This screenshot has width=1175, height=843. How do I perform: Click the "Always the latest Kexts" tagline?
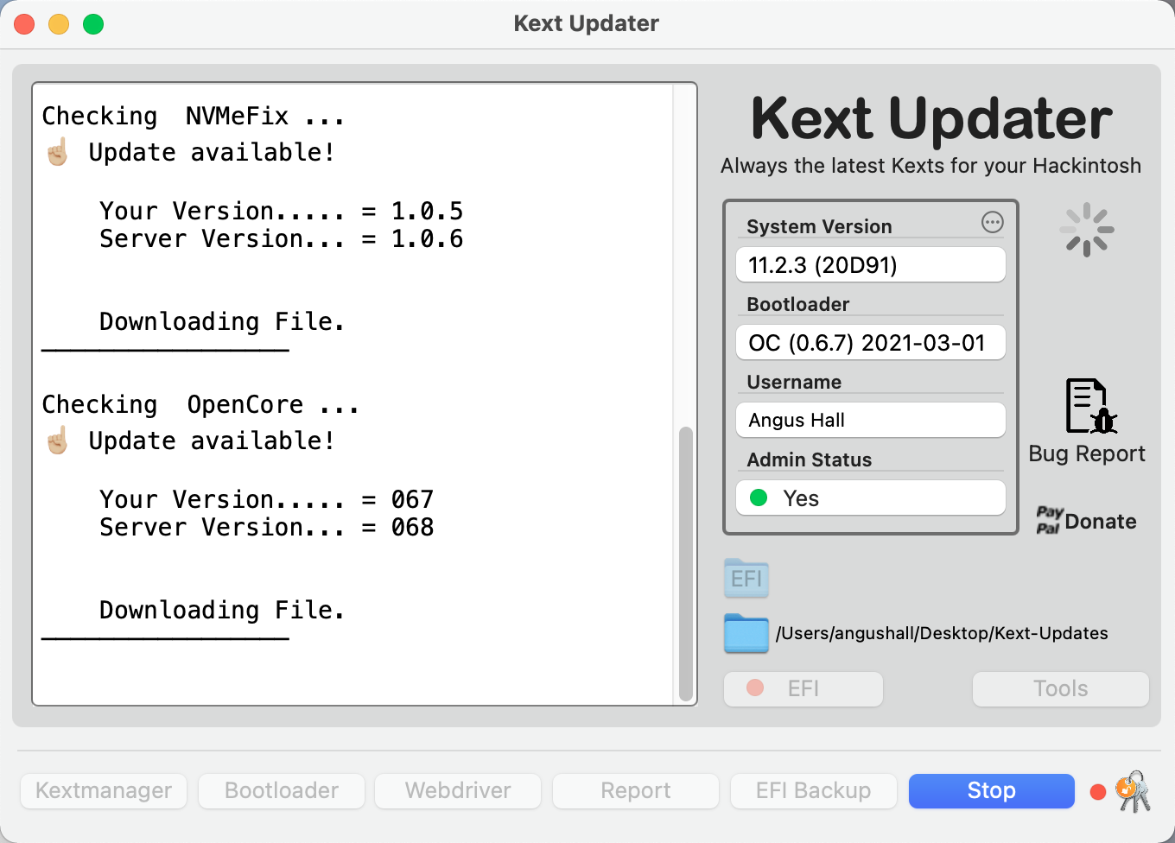point(931,166)
